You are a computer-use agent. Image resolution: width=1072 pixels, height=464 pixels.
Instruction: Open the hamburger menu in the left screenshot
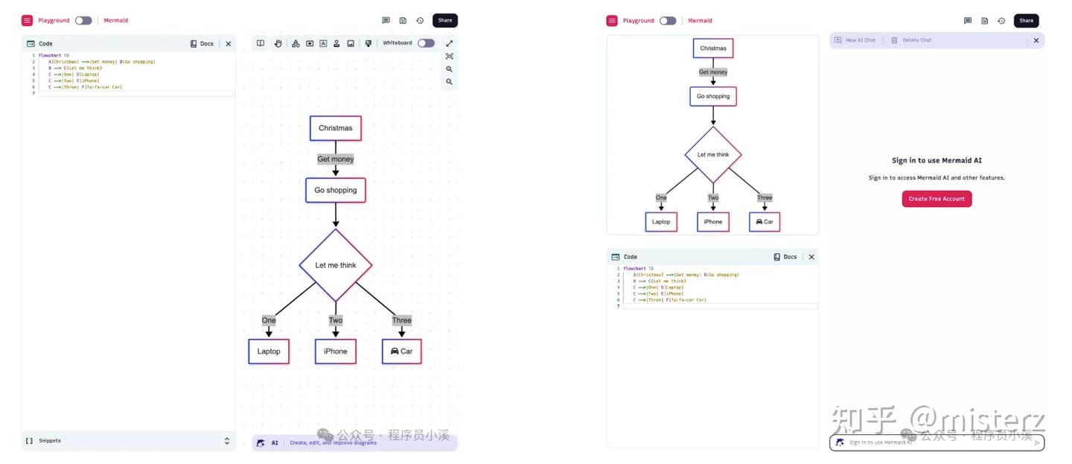click(x=28, y=21)
